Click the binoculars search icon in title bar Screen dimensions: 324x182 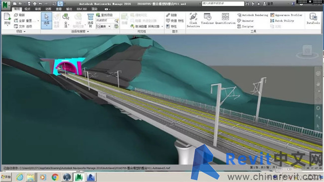click(x=247, y=3)
